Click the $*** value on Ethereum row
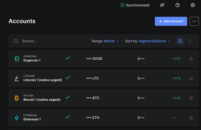 (141, 118)
